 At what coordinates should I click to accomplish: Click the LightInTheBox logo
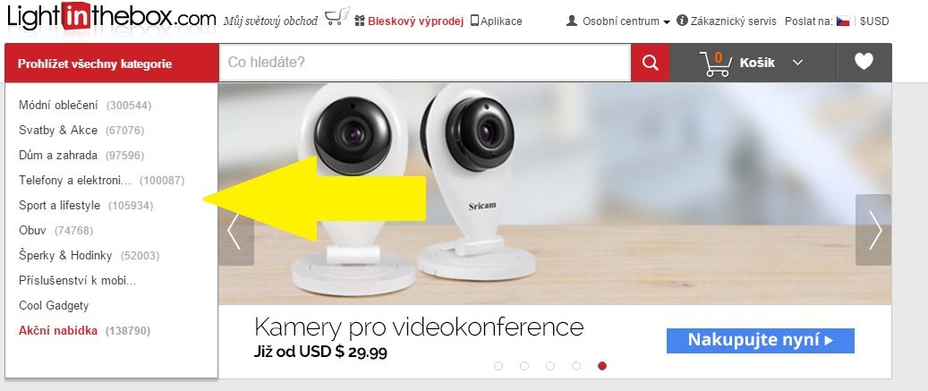[111, 18]
